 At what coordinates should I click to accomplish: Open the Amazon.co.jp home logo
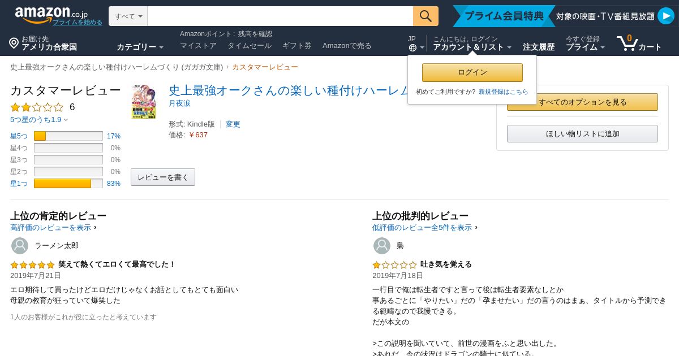tap(51, 14)
